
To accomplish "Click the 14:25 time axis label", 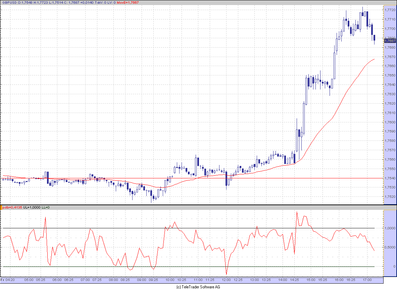I will tap(294, 280).
